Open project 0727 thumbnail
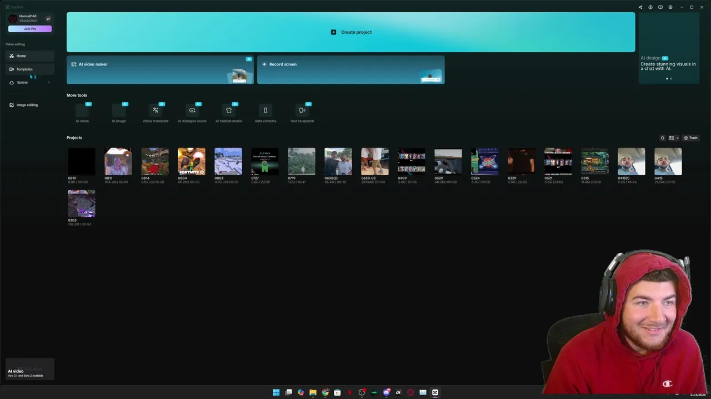 (x=265, y=161)
